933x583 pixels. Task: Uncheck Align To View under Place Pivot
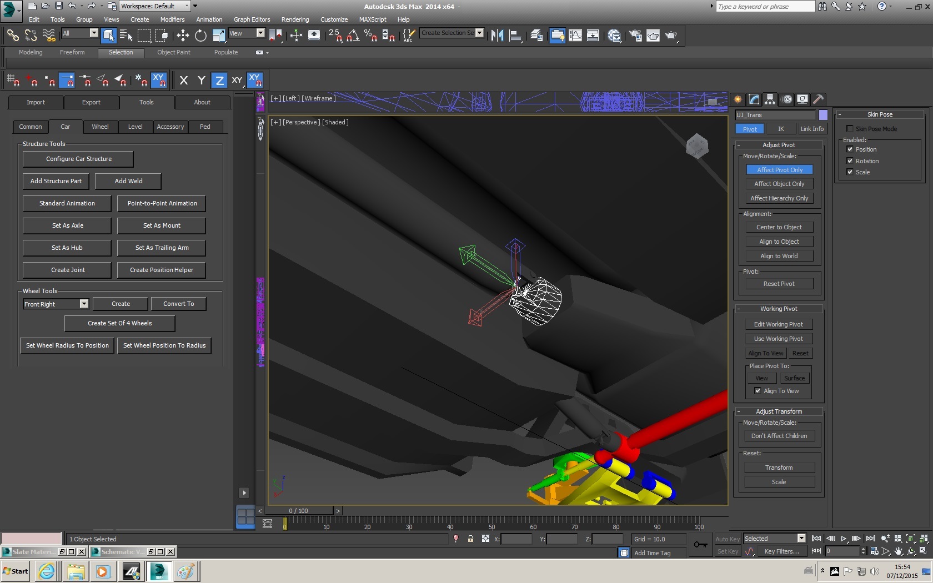(758, 391)
